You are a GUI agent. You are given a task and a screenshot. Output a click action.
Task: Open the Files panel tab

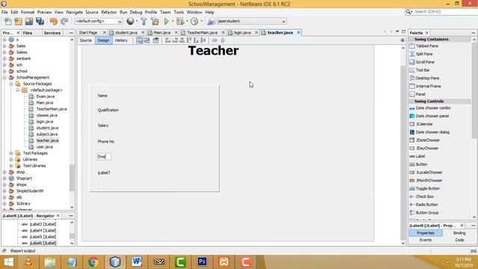point(28,33)
